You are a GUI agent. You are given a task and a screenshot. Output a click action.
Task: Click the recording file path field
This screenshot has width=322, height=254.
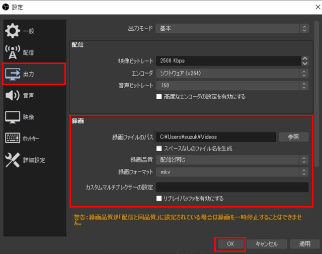click(x=216, y=137)
